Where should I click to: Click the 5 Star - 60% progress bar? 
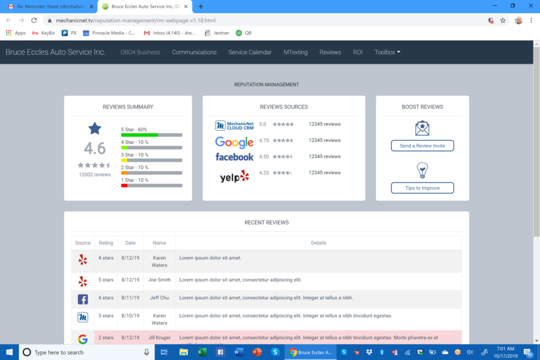click(x=151, y=135)
